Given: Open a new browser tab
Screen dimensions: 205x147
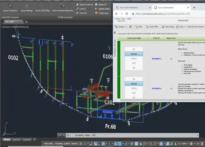Looking at the screenshot, I should [194, 8].
